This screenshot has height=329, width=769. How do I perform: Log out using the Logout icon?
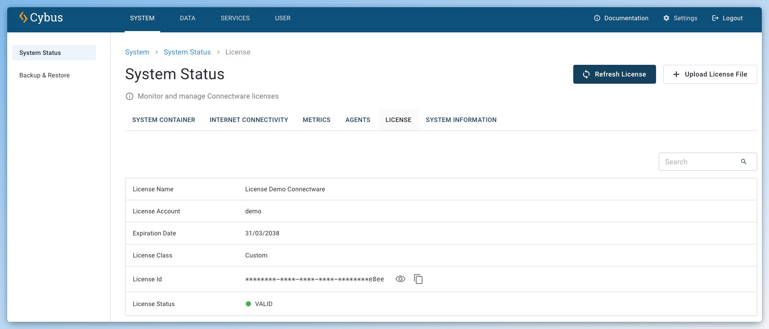(715, 18)
